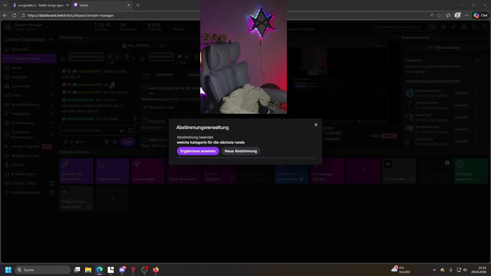Click Clip erstellen quick action
The image size is (491, 276).
(x=112, y=171)
